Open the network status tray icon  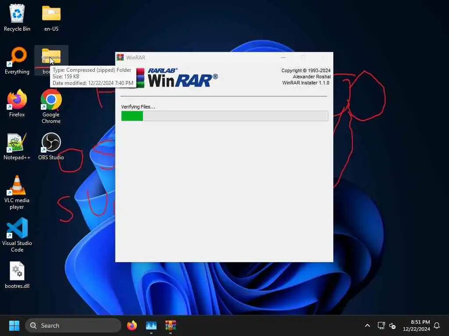pyautogui.click(x=381, y=325)
